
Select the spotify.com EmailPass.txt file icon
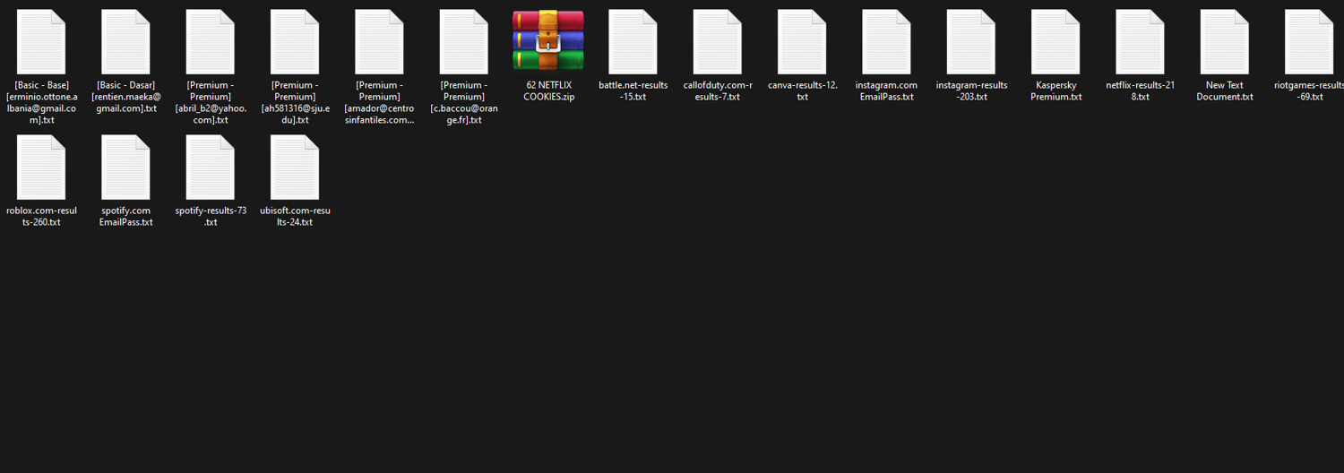pyautogui.click(x=125, y=168)
